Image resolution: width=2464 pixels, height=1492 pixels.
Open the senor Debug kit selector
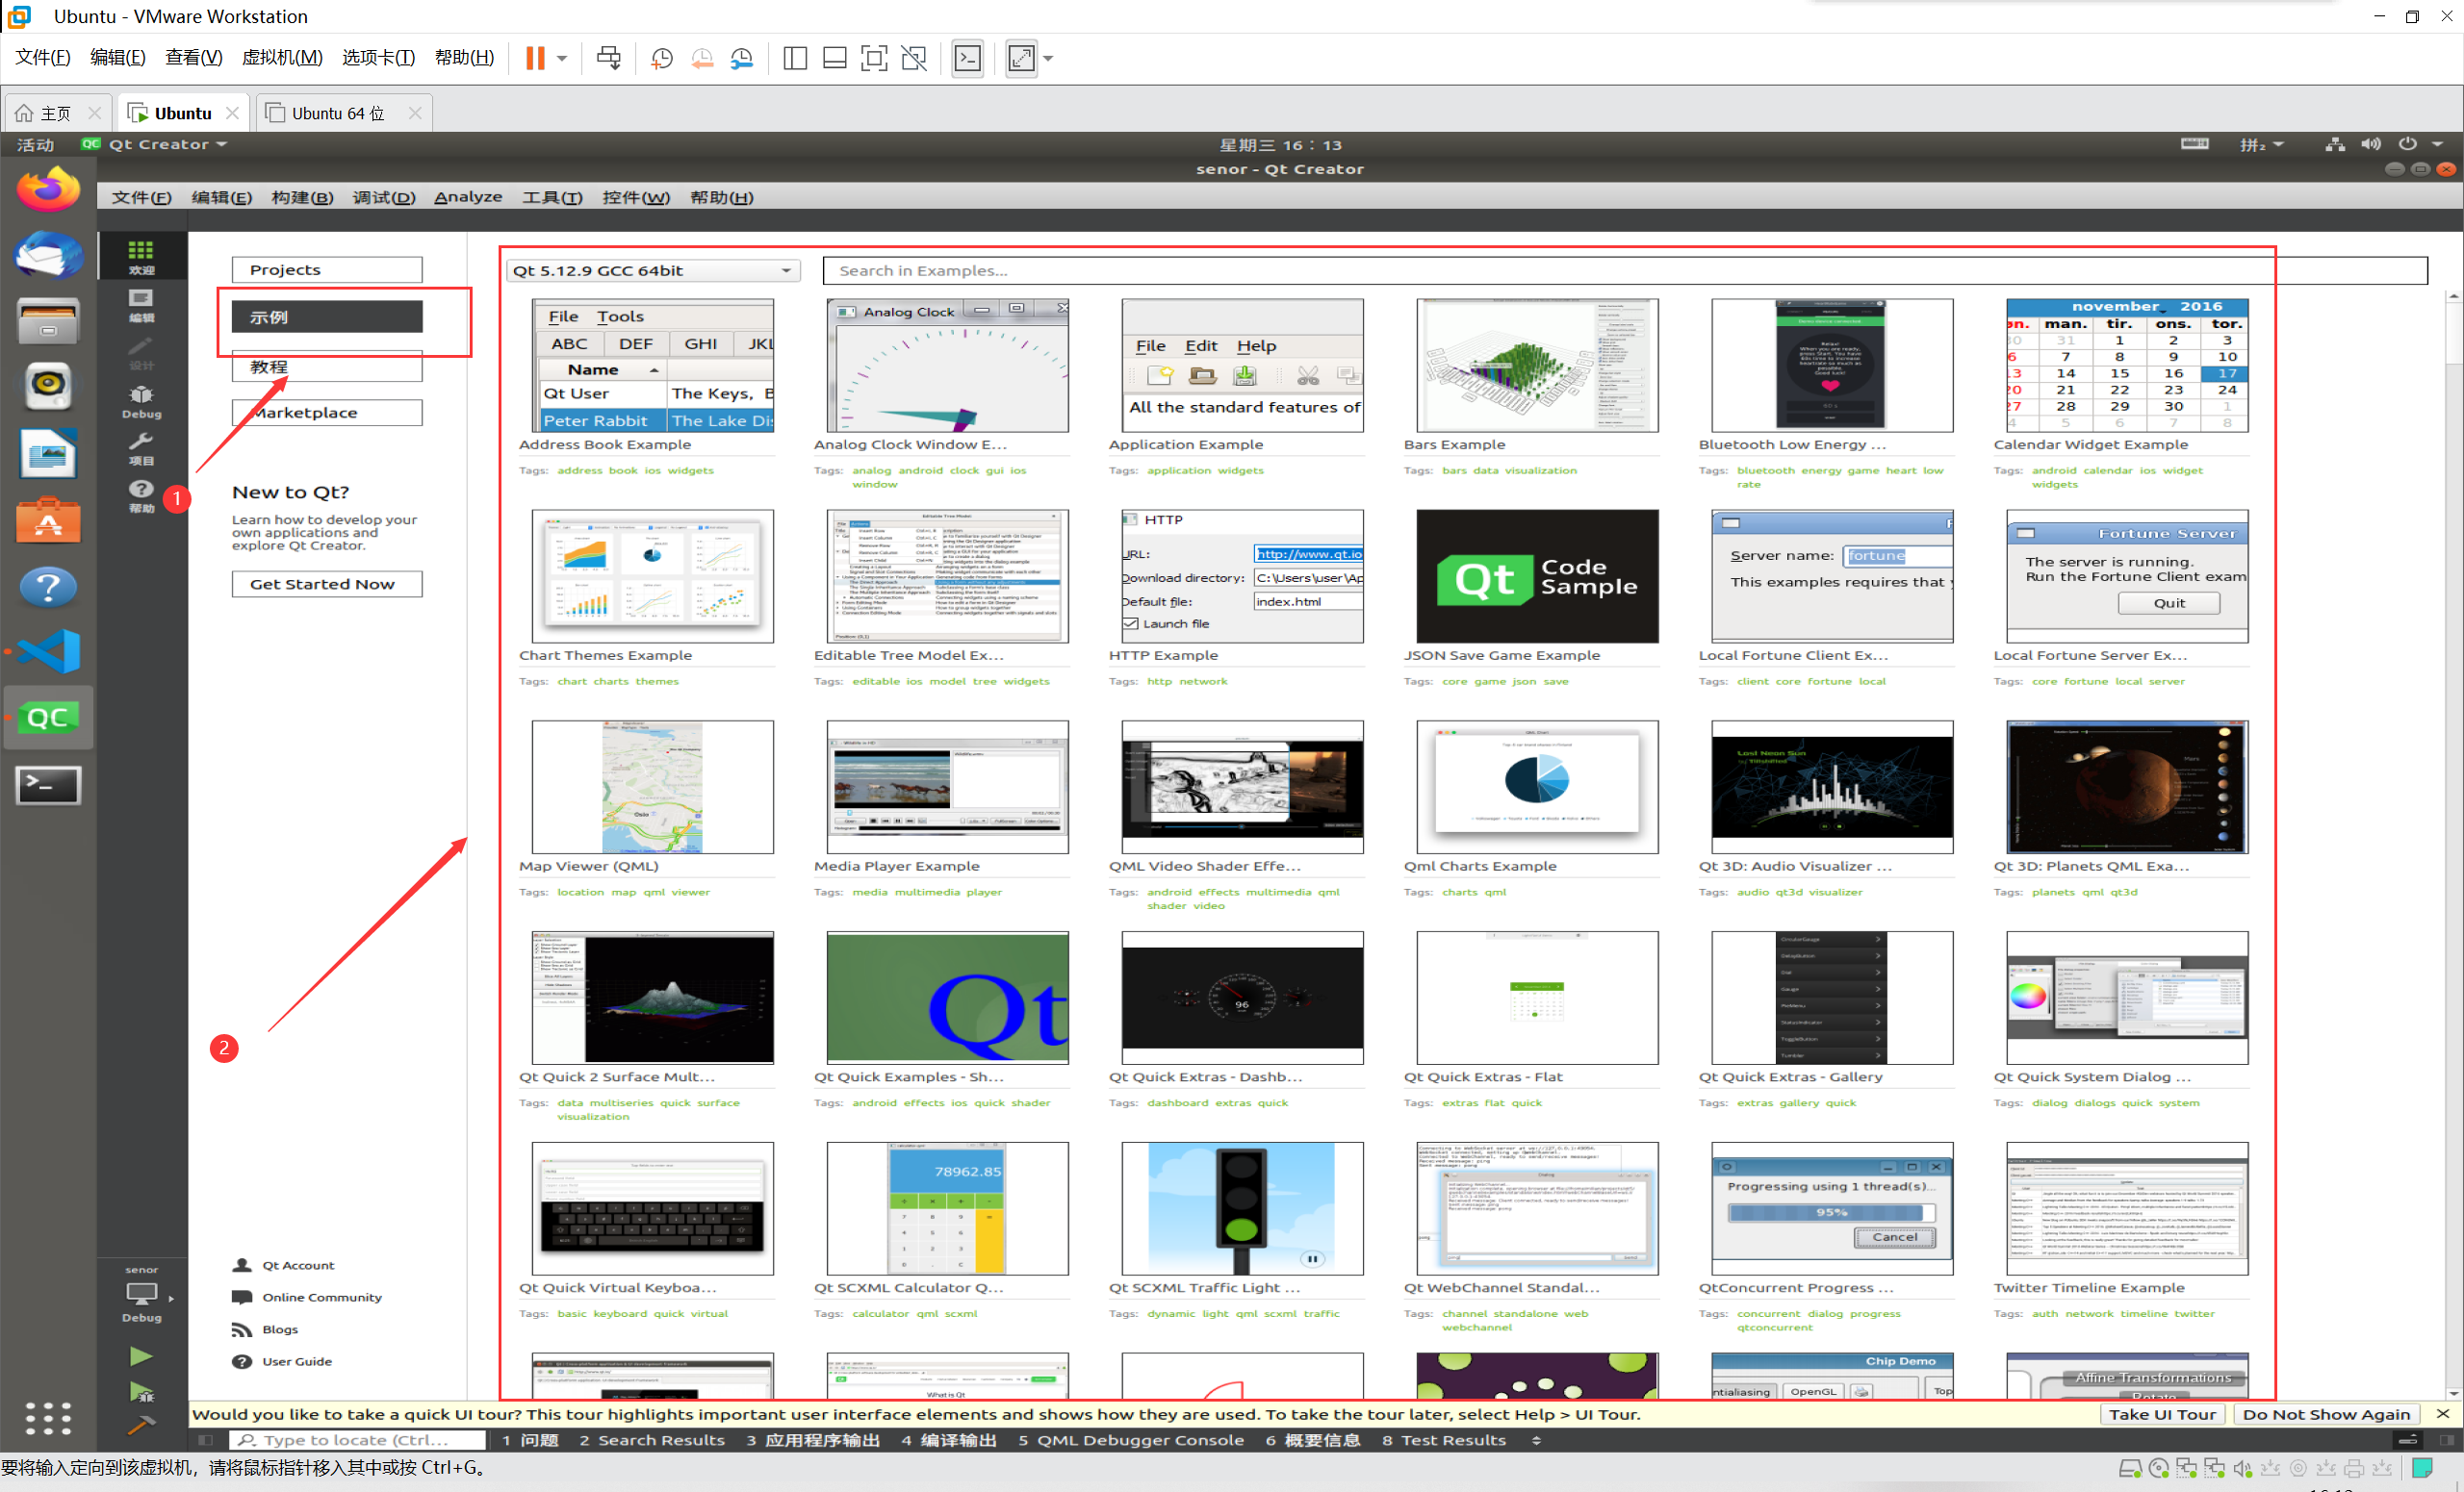coord(141,1295)
